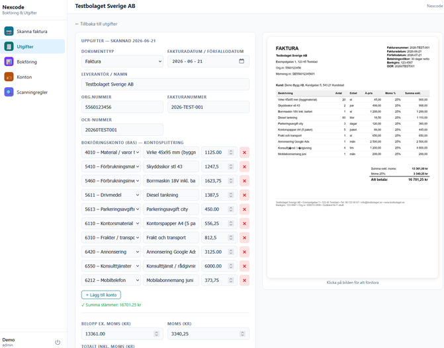Expand the 6420 – Annonsering account dropdown
The height and width of the screenshot is (348, 444).
[111, 252]
